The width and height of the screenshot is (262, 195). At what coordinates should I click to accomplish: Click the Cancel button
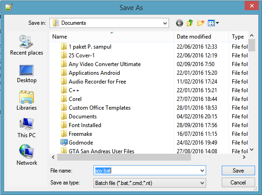pyautogui.click(x=238, y=183)
